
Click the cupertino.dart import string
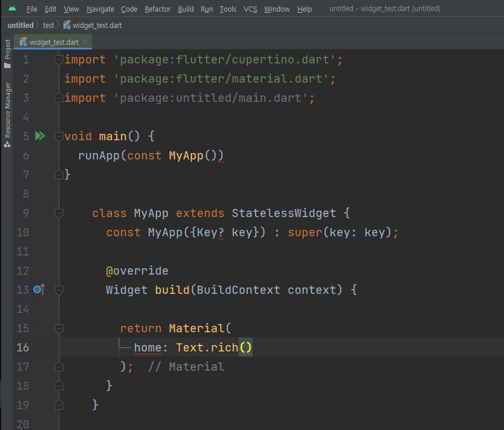225,60
